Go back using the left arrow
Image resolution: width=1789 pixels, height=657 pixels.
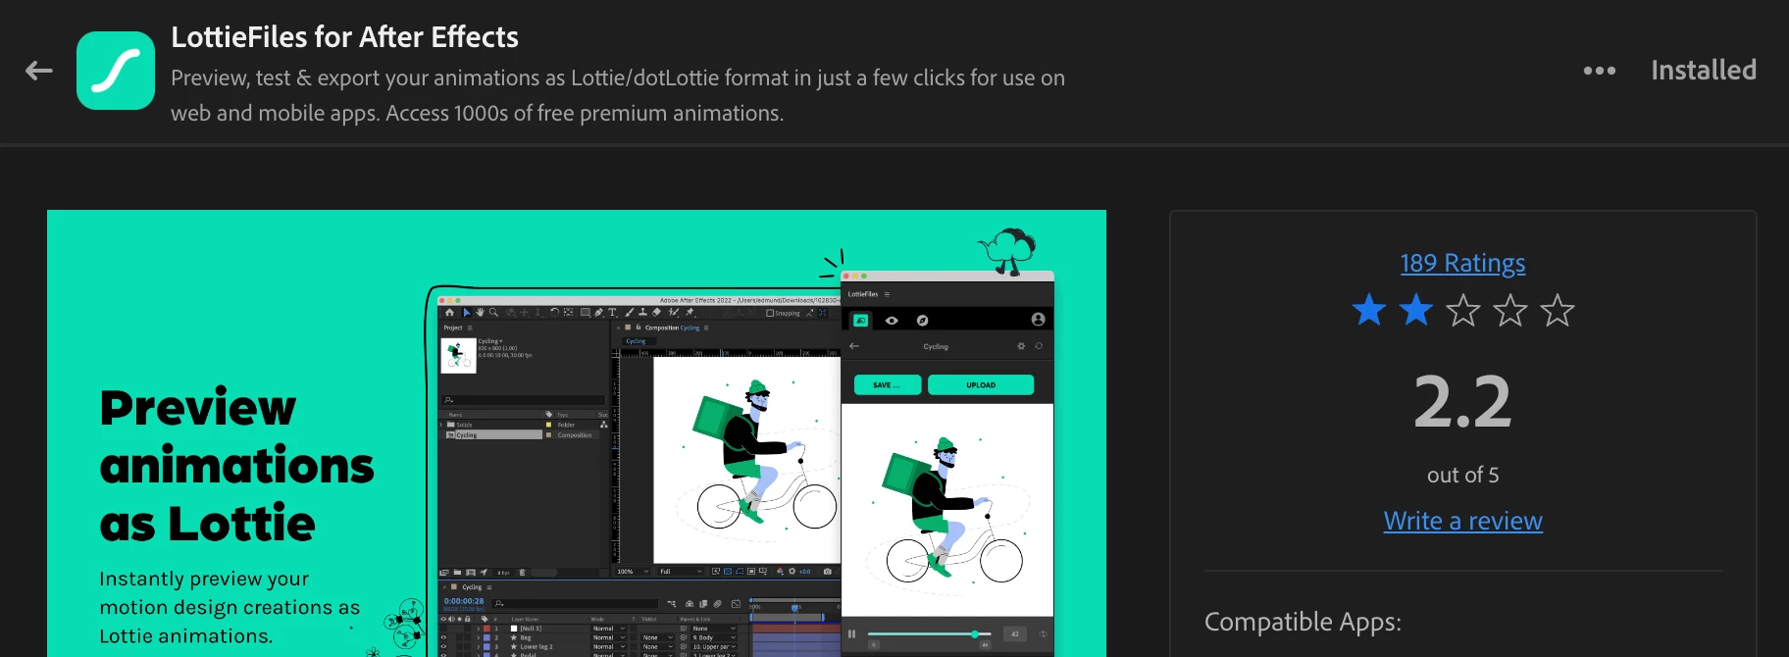tap(39, 71)
